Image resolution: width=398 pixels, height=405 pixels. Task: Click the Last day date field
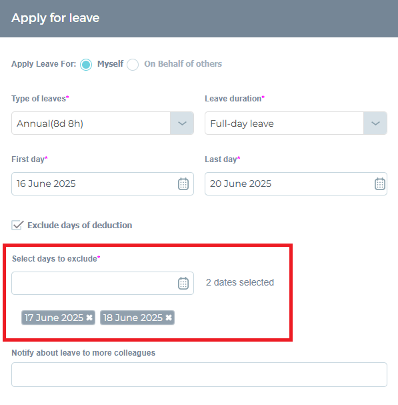click(296, 183)
